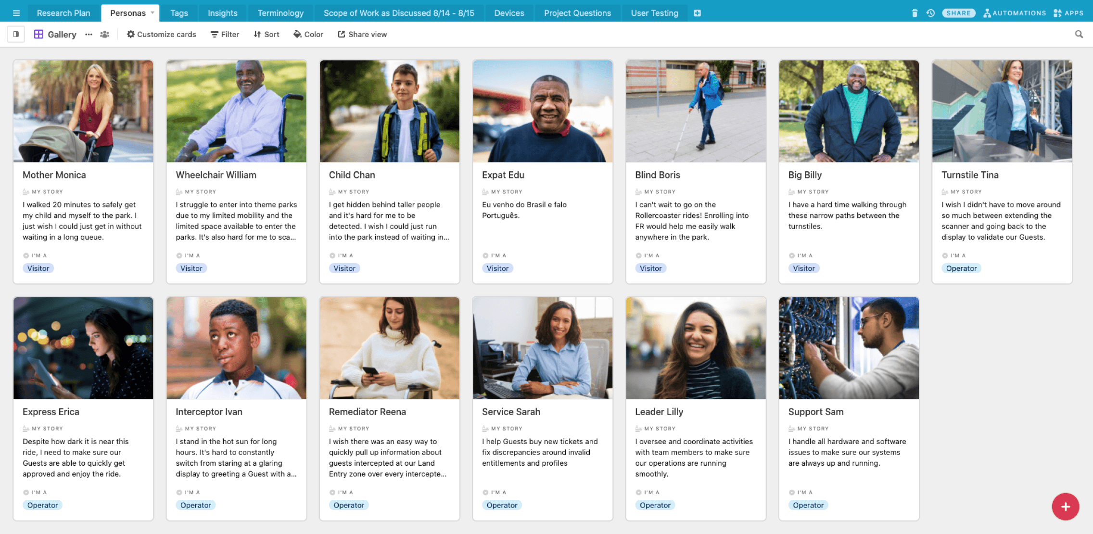Open the Gallery view options ellipsis

(x=89, y=34)
